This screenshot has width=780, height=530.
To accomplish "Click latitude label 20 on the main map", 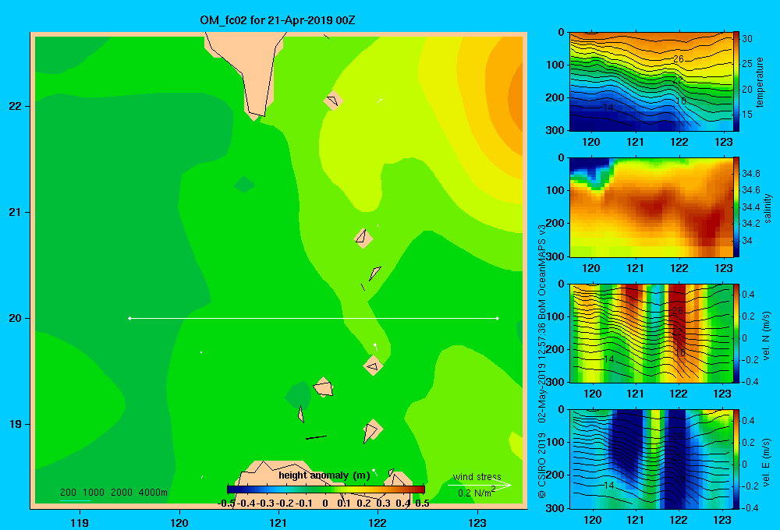I will pyautogui.click(x=16, y=318).
